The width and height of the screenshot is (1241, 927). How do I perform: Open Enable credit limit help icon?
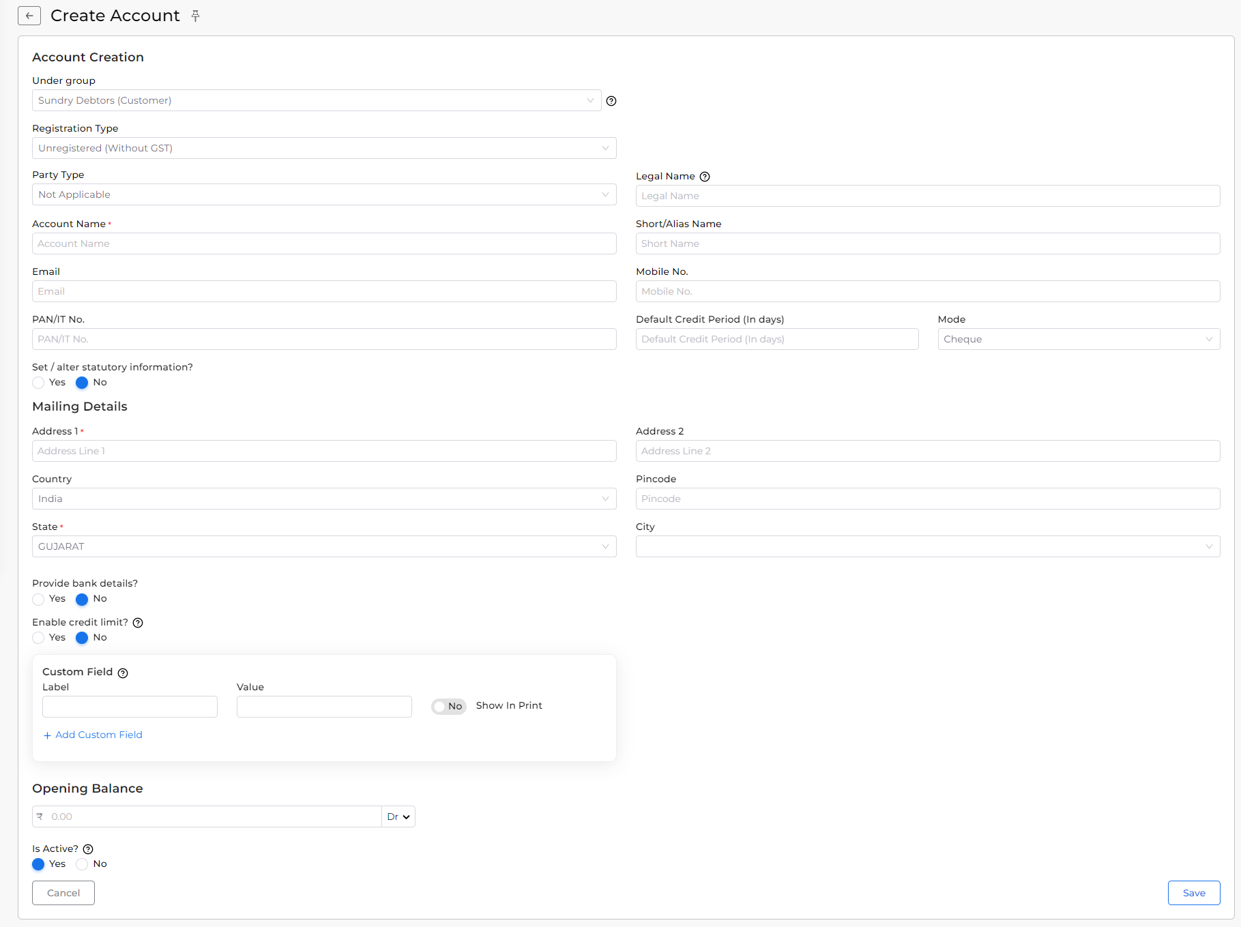(138, 623)
